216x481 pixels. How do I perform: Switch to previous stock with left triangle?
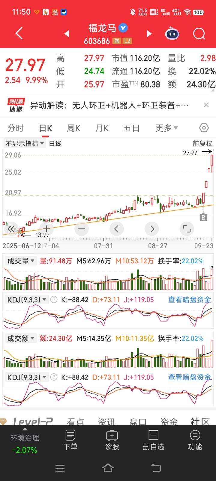(x=67, y=34)
